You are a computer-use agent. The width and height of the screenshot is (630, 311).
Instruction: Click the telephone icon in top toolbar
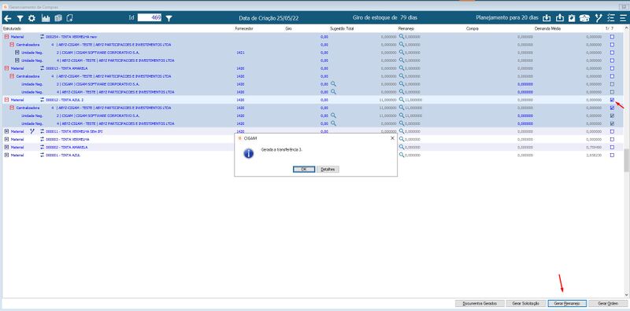(585, 18)
